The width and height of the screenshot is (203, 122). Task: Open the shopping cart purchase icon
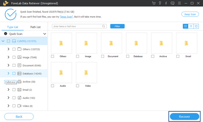[154, 3]
